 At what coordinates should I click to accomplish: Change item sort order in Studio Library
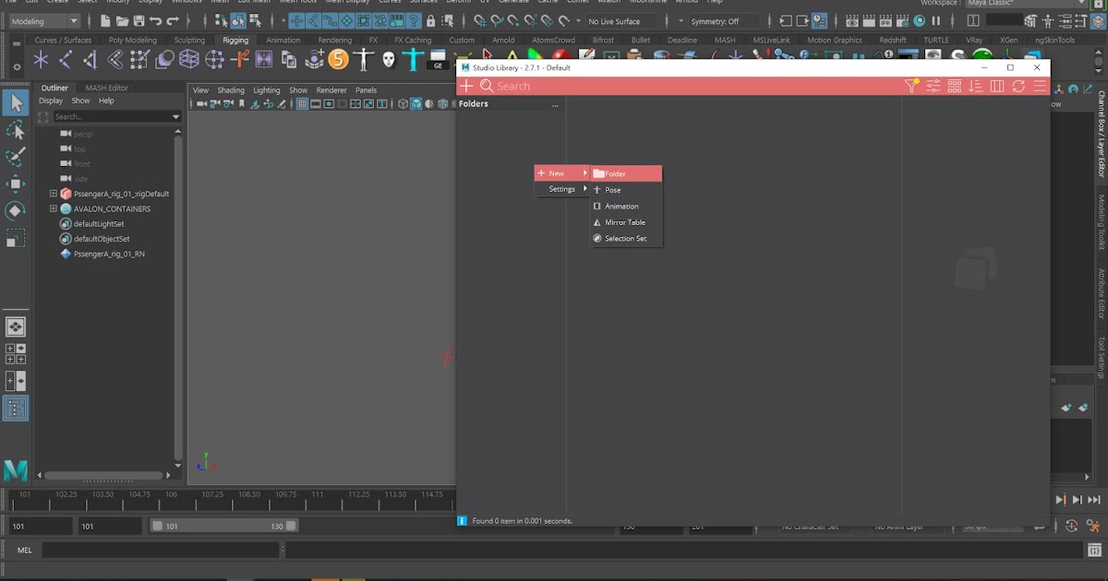(x=976, y=86)
